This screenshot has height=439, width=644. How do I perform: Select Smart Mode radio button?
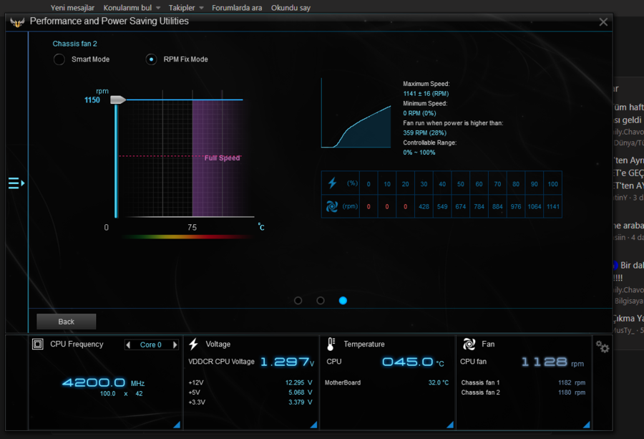pos(59,59)
